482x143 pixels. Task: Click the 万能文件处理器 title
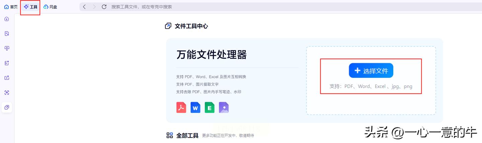(x=212, y=54)
